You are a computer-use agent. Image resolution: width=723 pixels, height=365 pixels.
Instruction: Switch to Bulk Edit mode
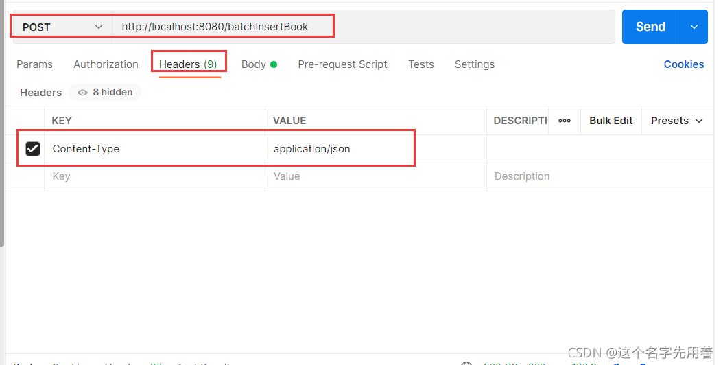tap(611, 121)
